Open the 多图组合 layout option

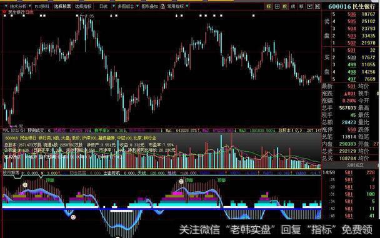[126, 6]
